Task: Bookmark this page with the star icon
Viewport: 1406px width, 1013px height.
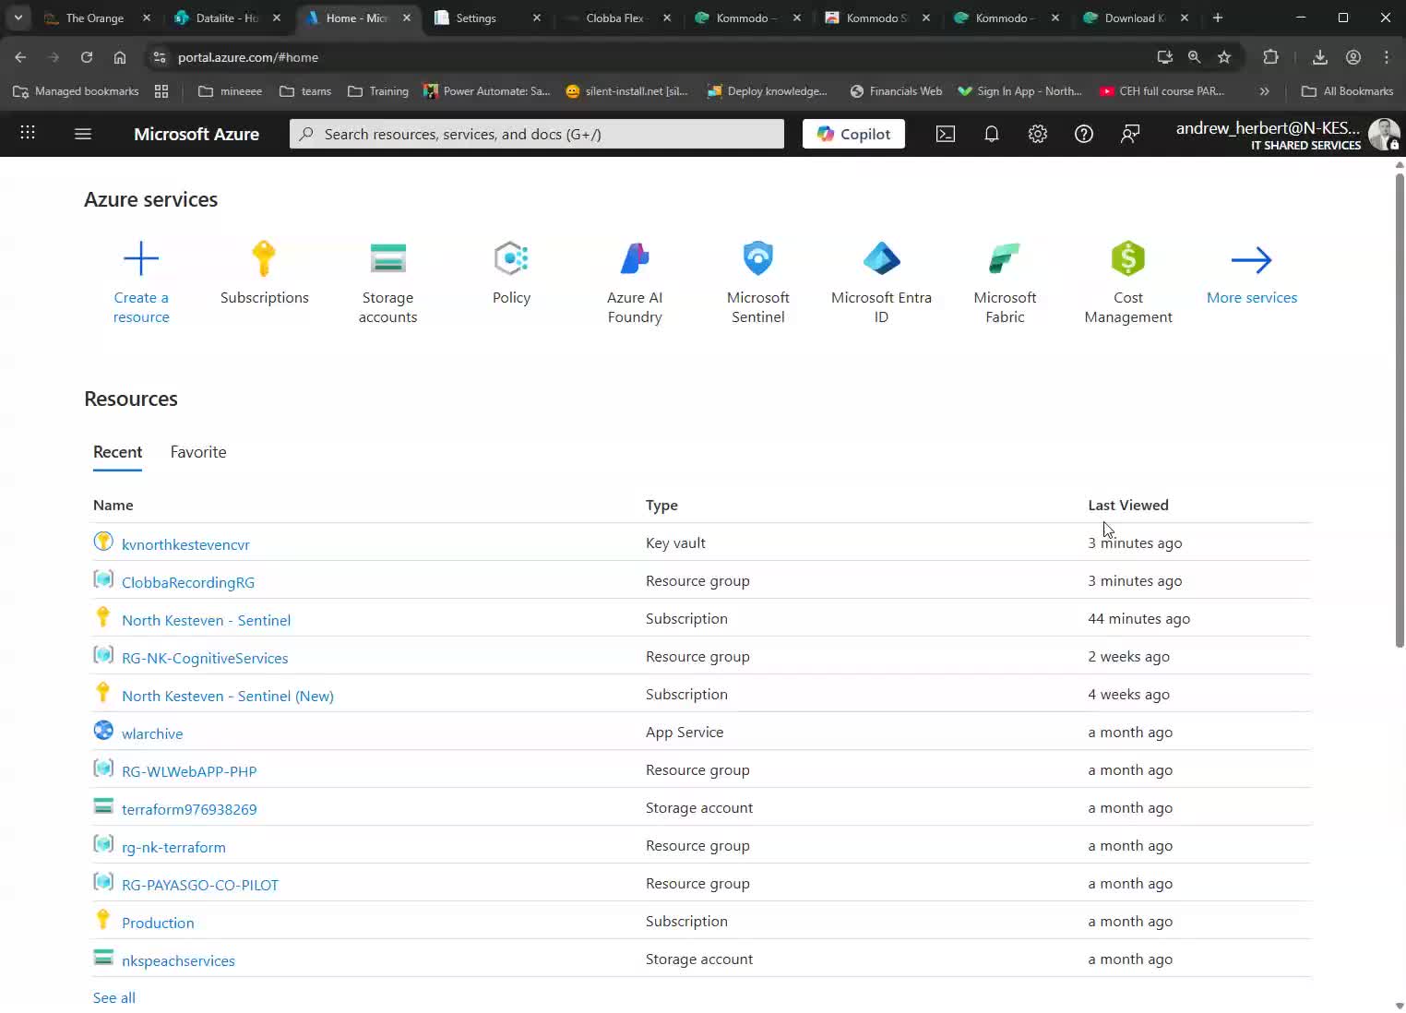Action: click(x=1224, y=57)
